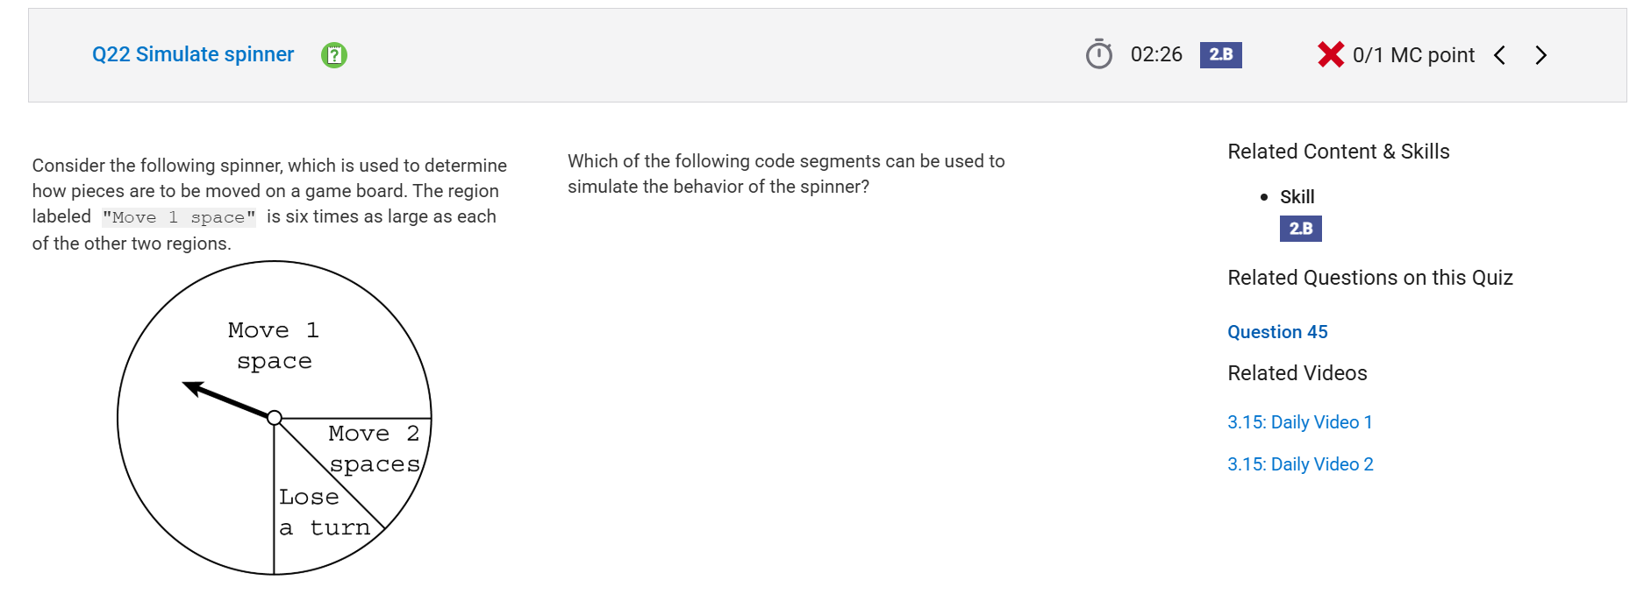
Task: Open related Question 45 link
Action: [x=1277, y=332]
